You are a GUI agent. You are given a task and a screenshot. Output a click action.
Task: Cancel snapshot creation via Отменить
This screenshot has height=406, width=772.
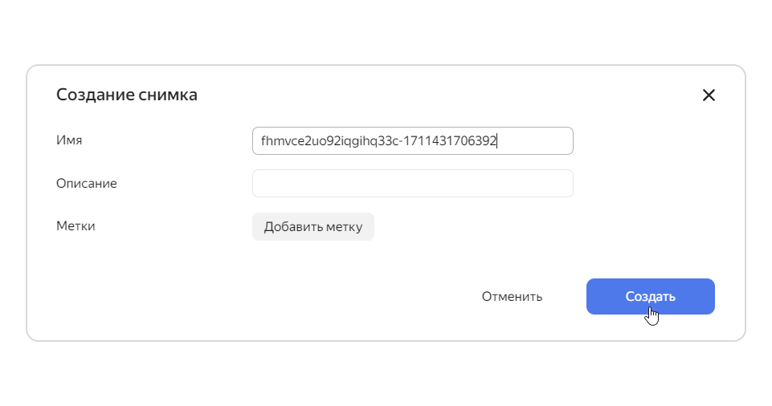click(512, 296)
